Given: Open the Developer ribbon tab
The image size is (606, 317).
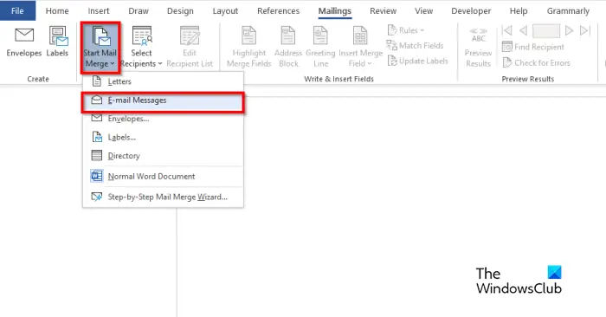Looking at the screenshot, I should pos(471,10).
